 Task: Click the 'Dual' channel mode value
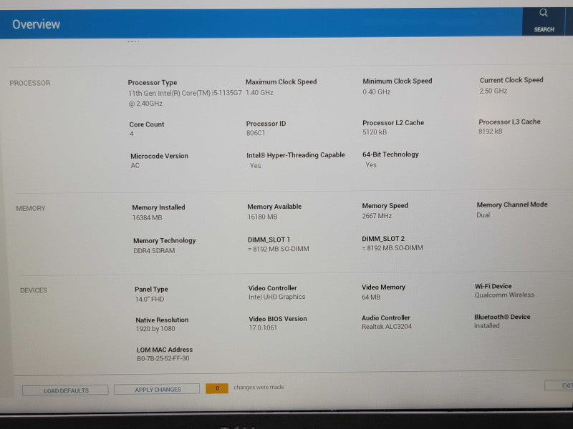coord(483,215)
